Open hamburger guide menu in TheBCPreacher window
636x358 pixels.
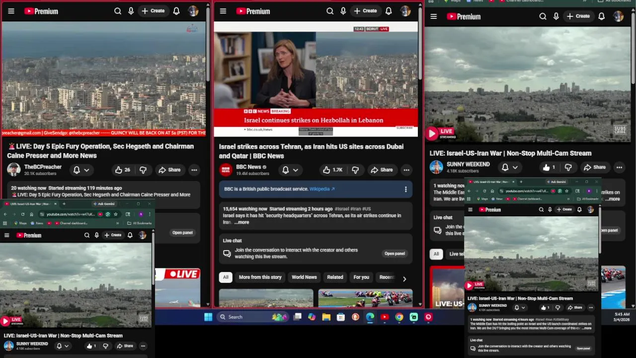tap(11, 11)
